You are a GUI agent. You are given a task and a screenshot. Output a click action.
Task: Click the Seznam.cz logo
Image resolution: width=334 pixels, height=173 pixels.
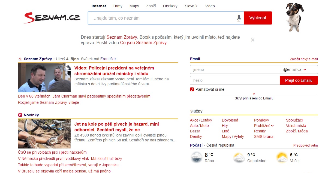(52, 17)
